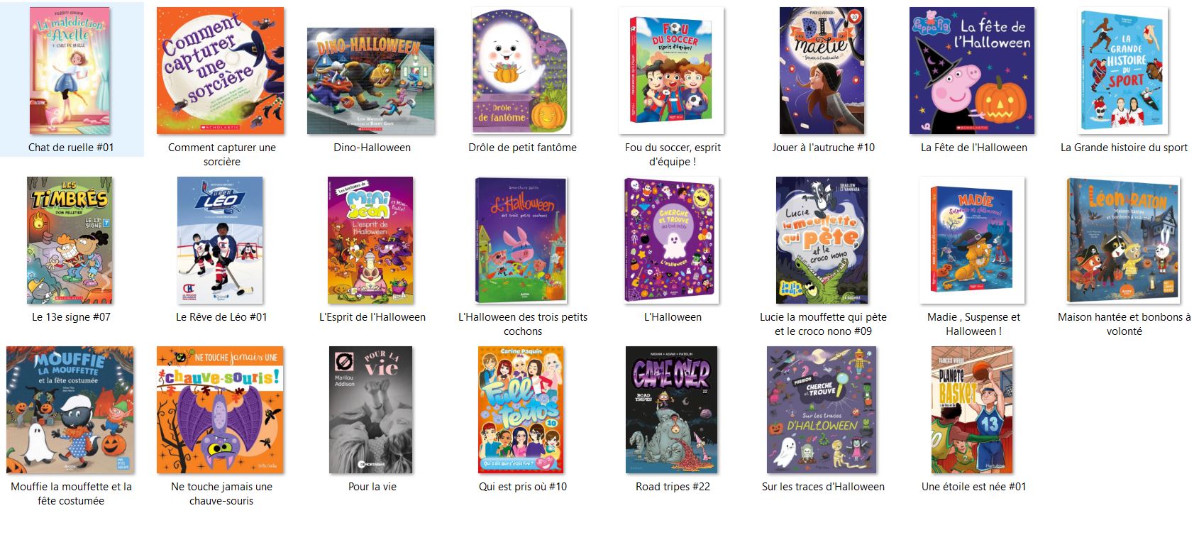Click the Comment capturer une sorcière book cover
Screen dimensions: 1199x535
coord(221,70)
